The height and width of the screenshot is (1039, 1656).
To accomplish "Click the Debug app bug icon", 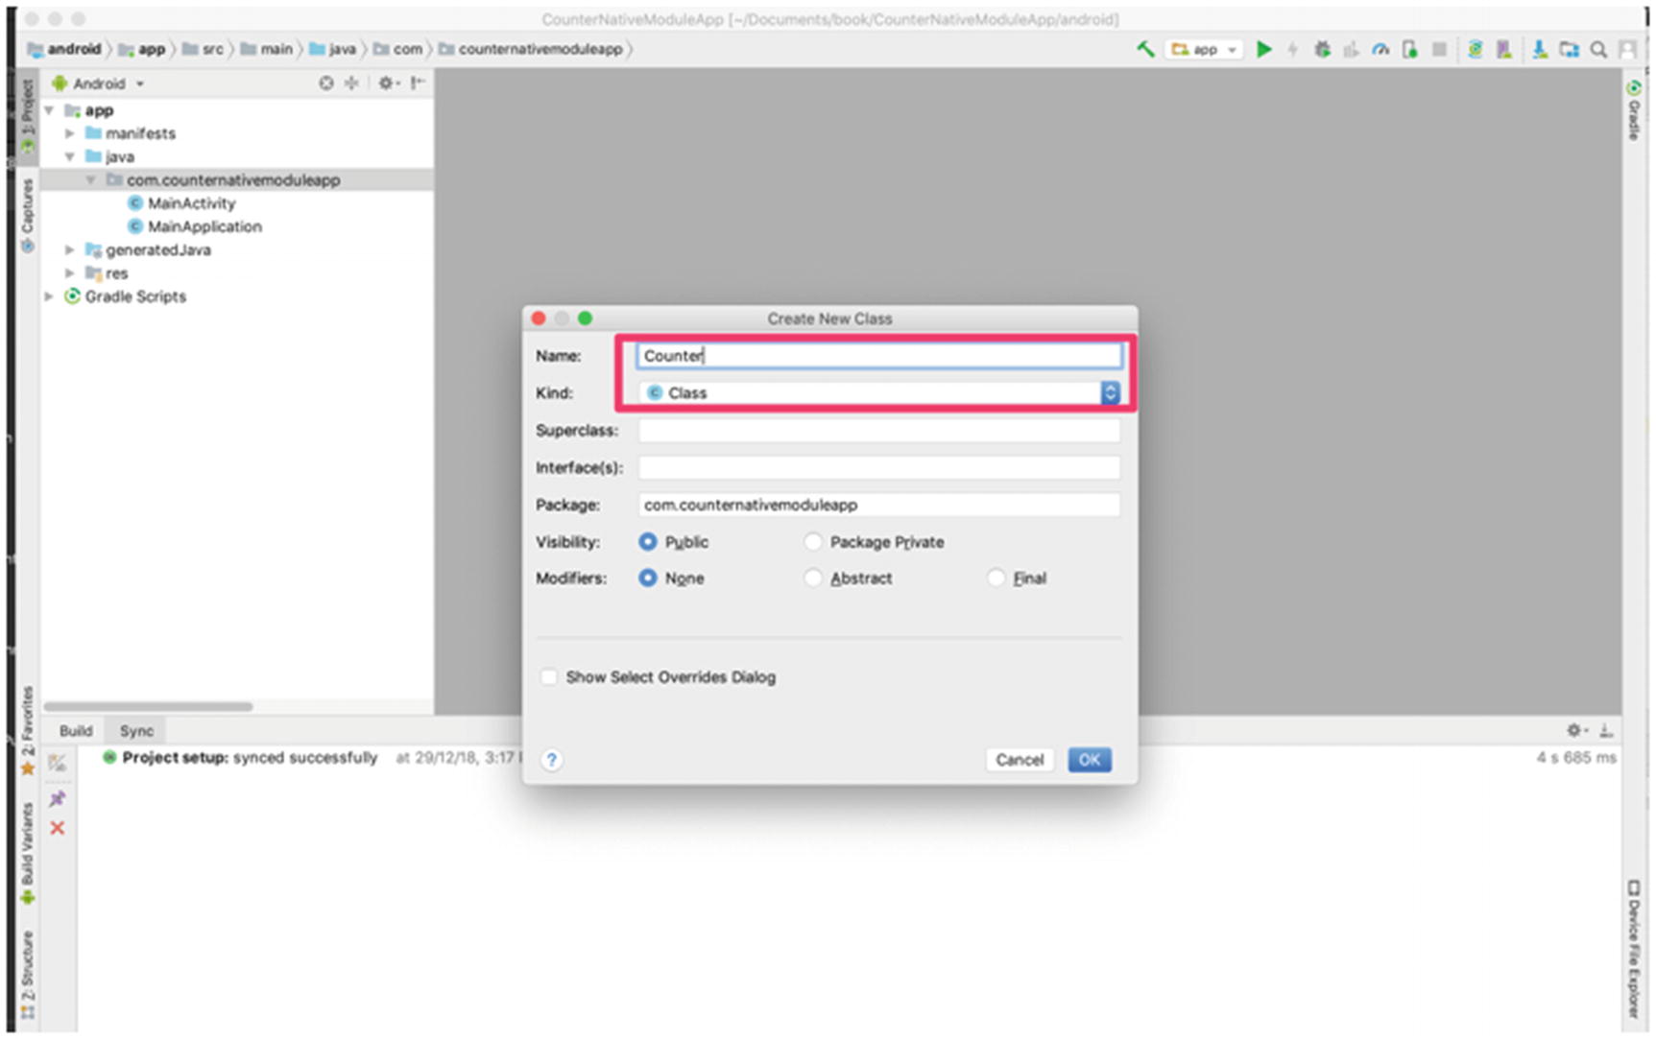I will (1322, 49).
